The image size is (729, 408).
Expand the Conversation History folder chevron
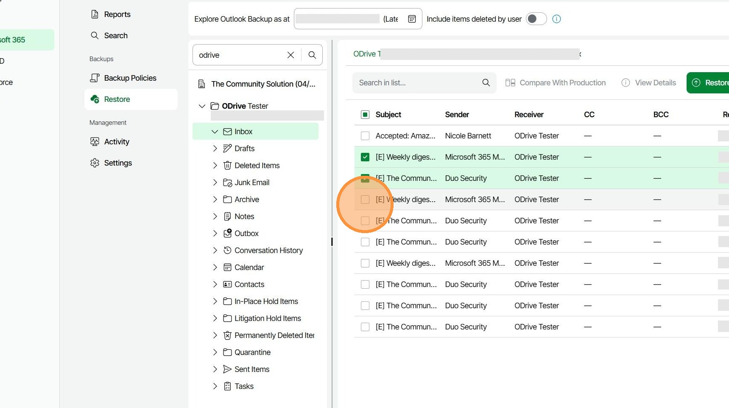coord(215,250)
